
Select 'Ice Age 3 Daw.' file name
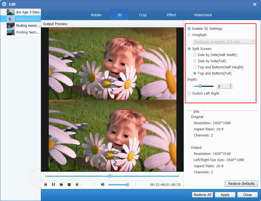(28, 12)
